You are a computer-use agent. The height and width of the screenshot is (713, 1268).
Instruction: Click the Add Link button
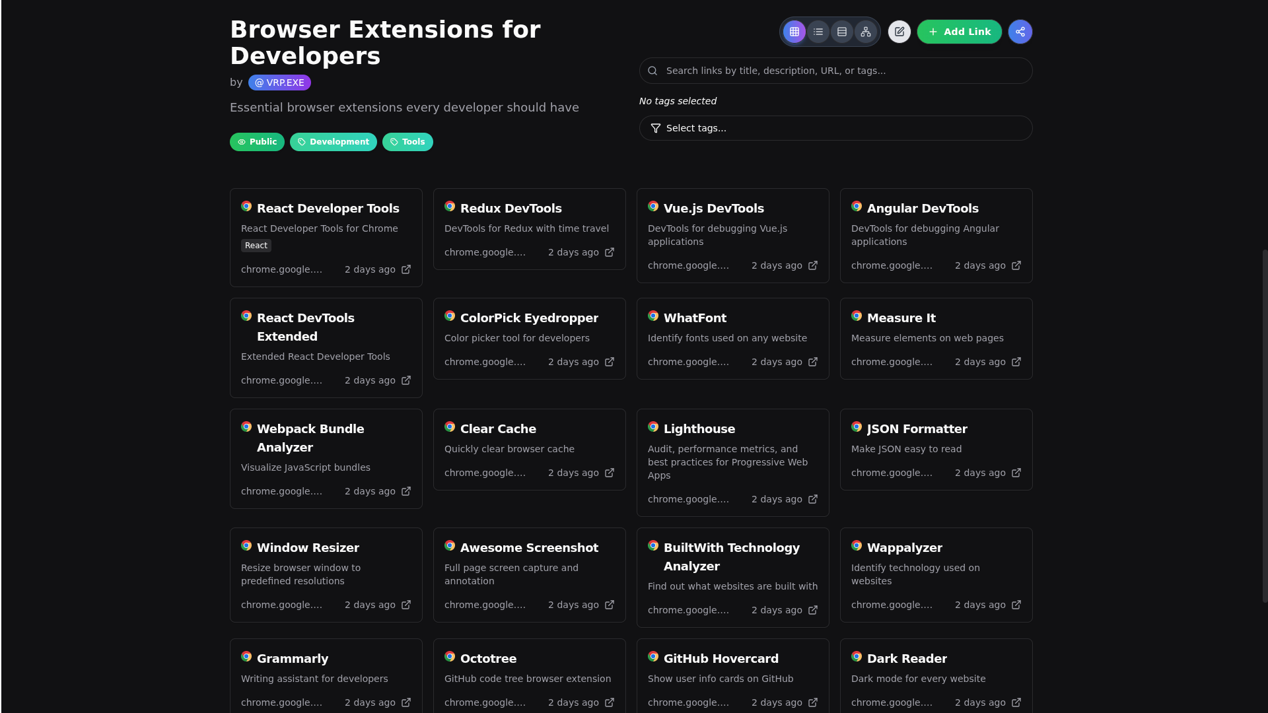pos(960,32)
